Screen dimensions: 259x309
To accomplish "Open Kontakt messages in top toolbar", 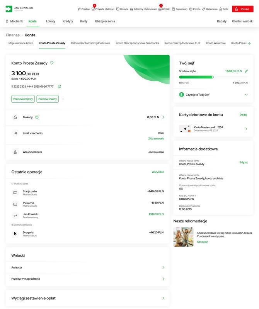I will pos(164,9).
